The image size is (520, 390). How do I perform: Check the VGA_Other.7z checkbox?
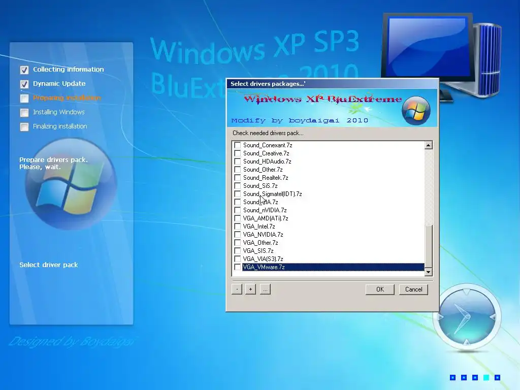click(238, 243)
